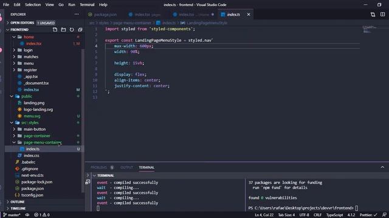Click the New Folder icon in FRONTEND header
The height and width of the screenshot is (218, 389).
[63, 30]
